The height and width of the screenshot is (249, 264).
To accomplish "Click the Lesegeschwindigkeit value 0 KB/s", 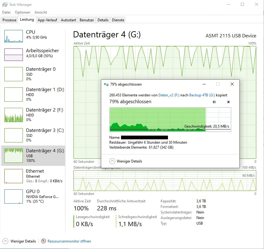I will pos(84,224).
